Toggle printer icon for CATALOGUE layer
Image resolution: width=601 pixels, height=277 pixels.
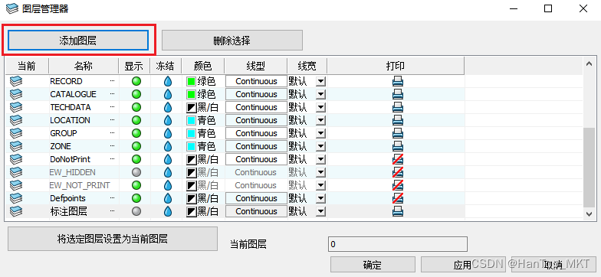pos(398,94)
